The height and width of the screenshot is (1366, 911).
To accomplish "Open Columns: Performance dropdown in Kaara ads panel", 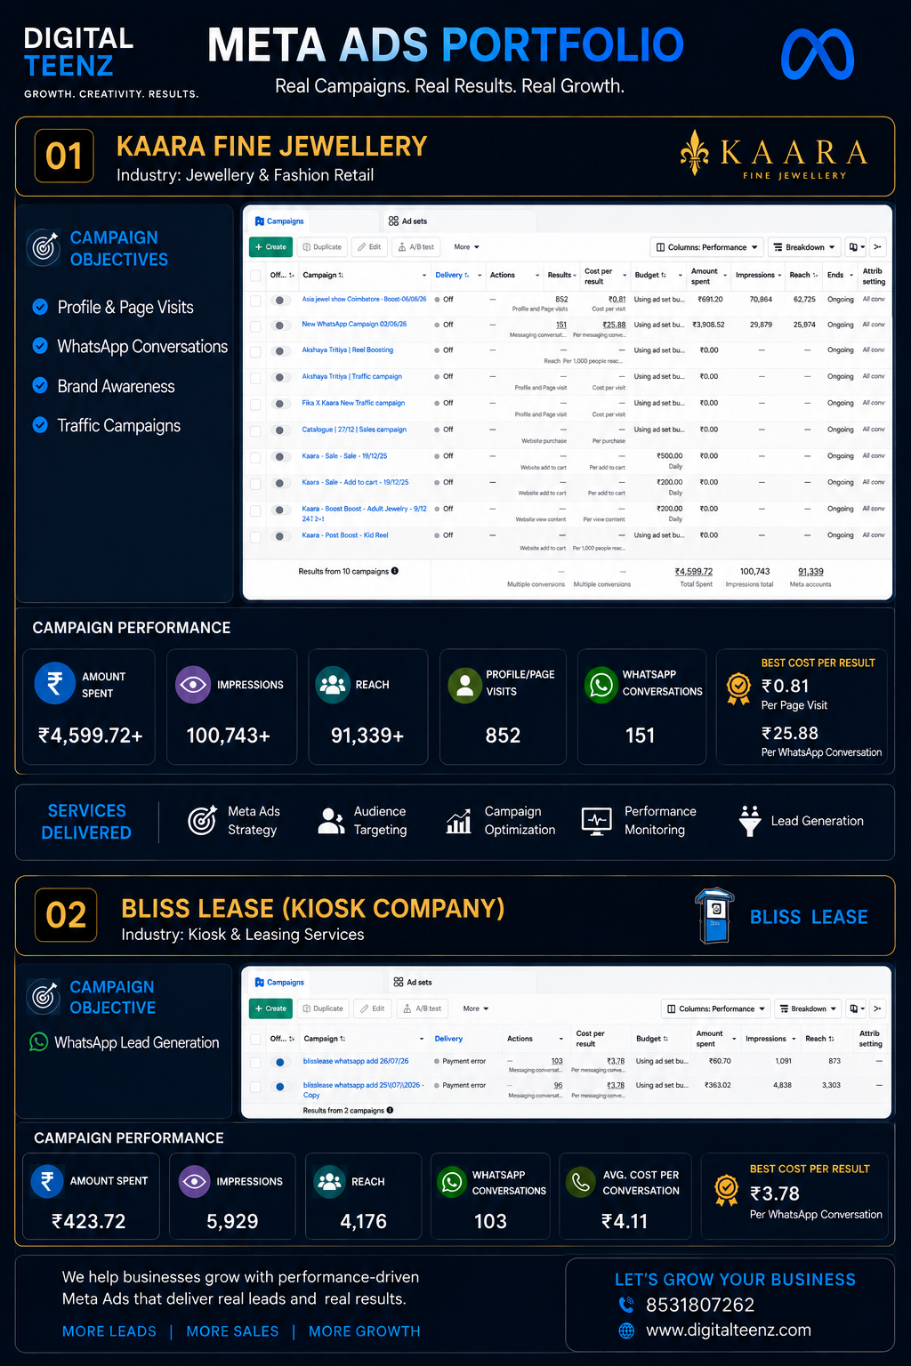I will (x=707, y=247).
